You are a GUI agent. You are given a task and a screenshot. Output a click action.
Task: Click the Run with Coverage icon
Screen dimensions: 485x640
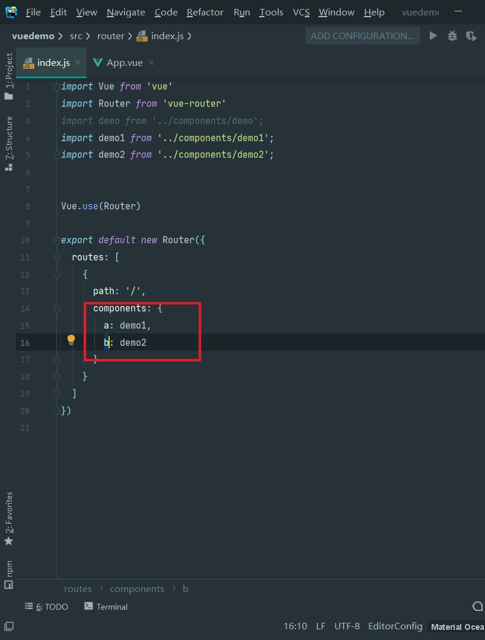(471, 36)
